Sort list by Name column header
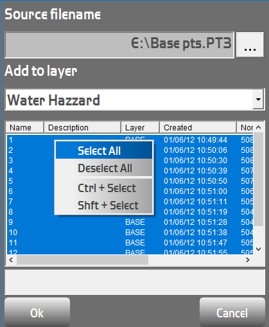Viewport: 269px width, 327px height. 24,128
